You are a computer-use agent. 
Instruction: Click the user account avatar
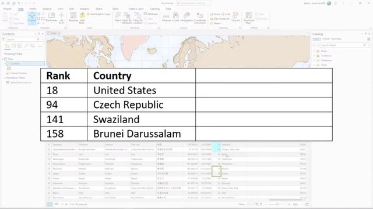[329, 3]
